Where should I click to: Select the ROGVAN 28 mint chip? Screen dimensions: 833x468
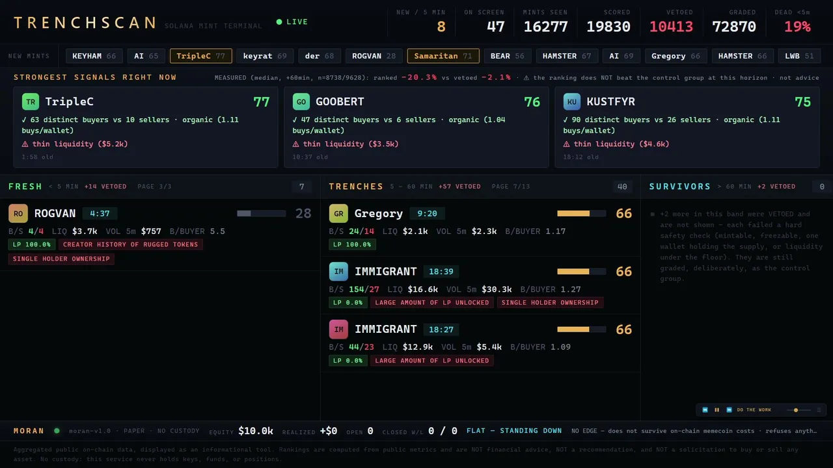pyautogui.click(x=374, y=56)
